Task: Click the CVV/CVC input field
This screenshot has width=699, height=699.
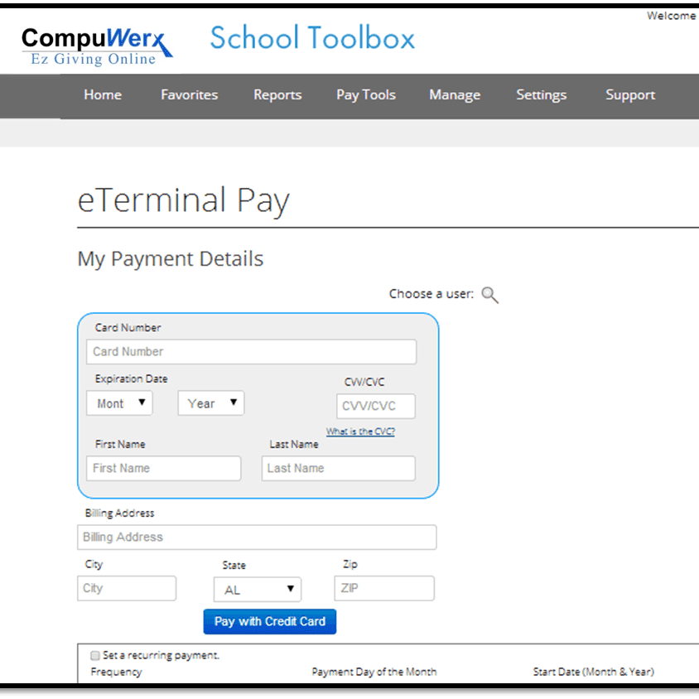Action: [x=375, y=406]
